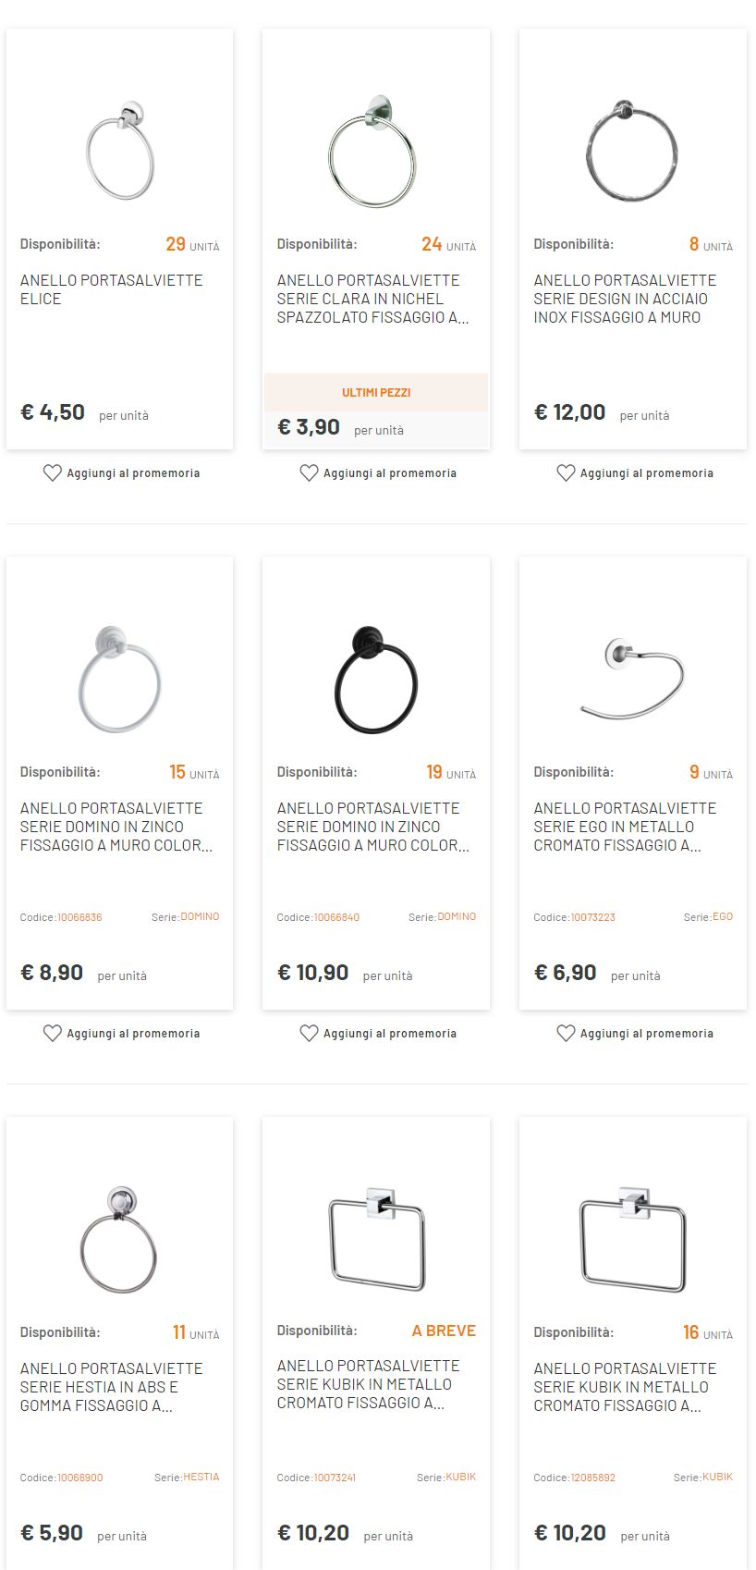Open the Hestia towel ring image

point(119,1239)
